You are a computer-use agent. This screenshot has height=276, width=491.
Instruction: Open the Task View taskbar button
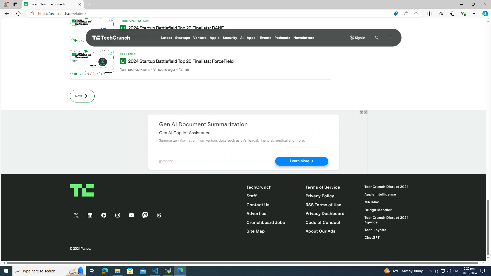point(92,271)
